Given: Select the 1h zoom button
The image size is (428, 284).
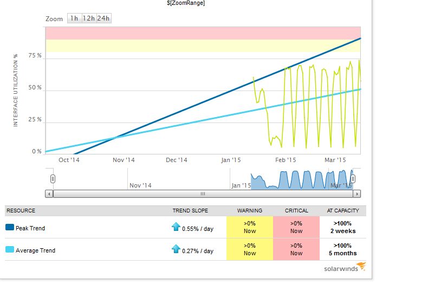Looking at the screenshot, I should 75,18.
